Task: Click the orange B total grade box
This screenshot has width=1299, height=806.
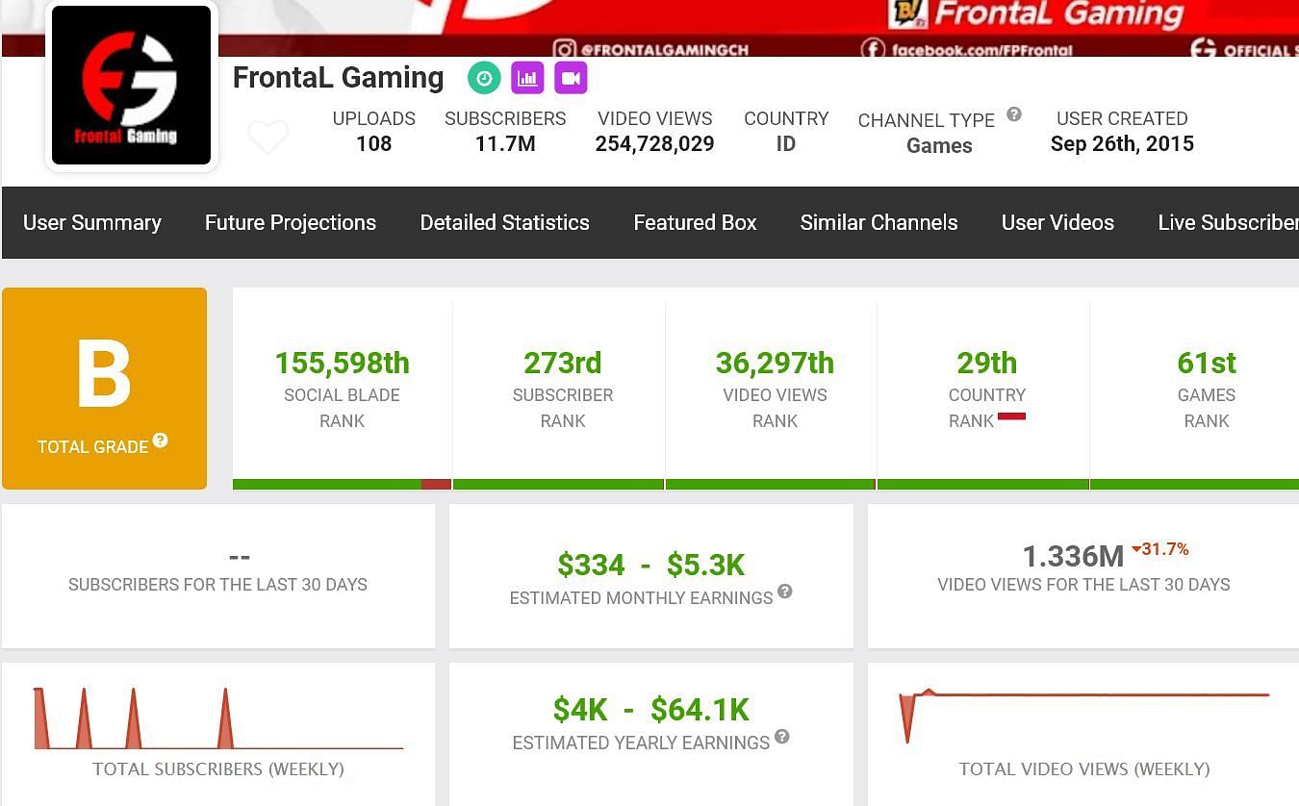Action: coord(104,389)
